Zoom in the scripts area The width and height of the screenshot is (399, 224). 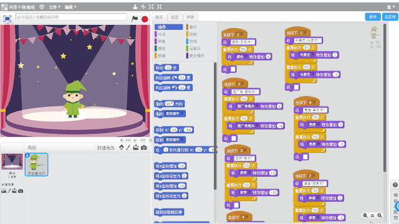(380, 216)
